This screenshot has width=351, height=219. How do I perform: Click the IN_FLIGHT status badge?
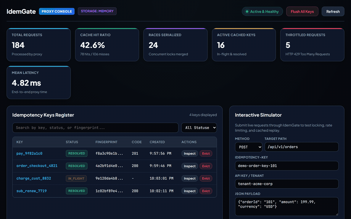[x=76, y=178]
